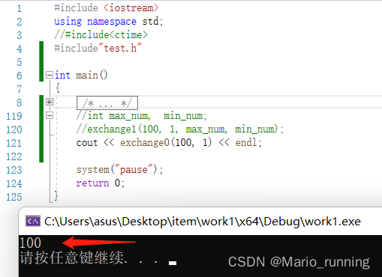Click the #include <iostream> directive line
Viewport: 382px width, 277px height.
107,8
